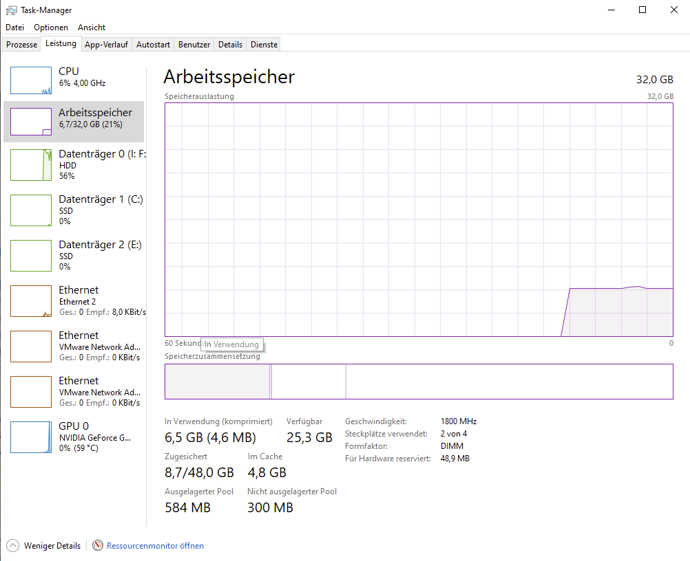690x561 pixels.
Task: Click the 48,9 MB hardware reserved value
Action: tap(455, 458)
